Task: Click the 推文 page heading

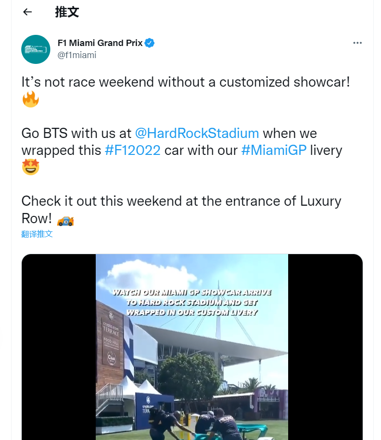Action: coord(67,12)
